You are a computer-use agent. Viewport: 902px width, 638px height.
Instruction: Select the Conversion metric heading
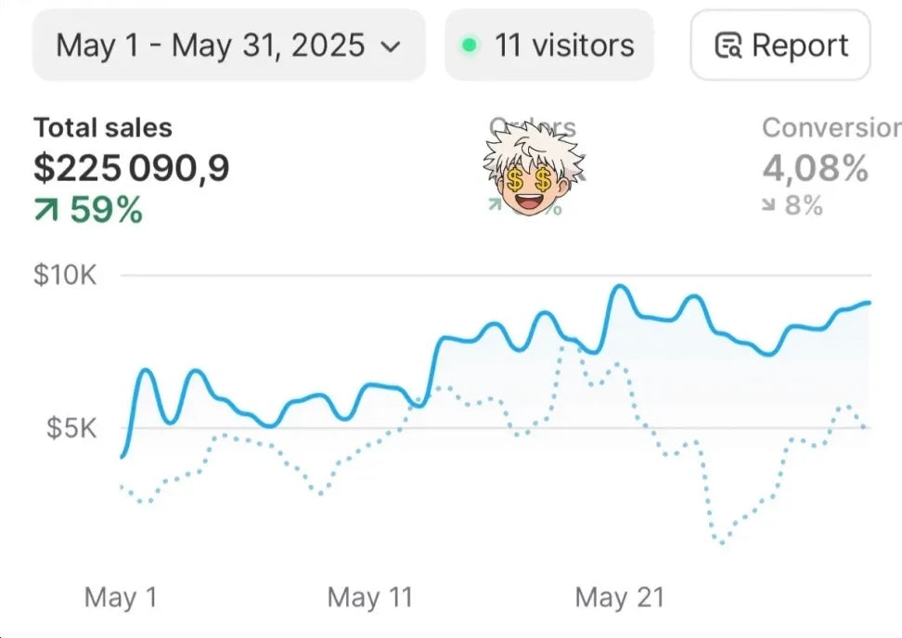point(831,128)
